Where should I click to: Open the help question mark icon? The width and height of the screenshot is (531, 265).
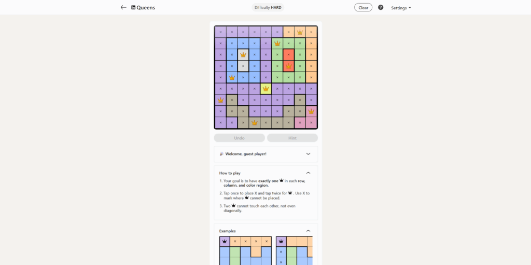[381, 8]
